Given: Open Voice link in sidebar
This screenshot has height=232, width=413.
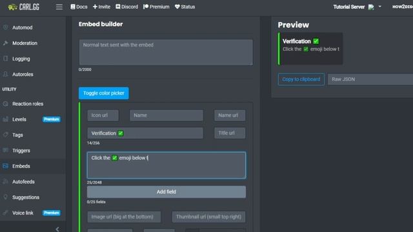Looking at the screenshot, I should [x=23, y=213].
